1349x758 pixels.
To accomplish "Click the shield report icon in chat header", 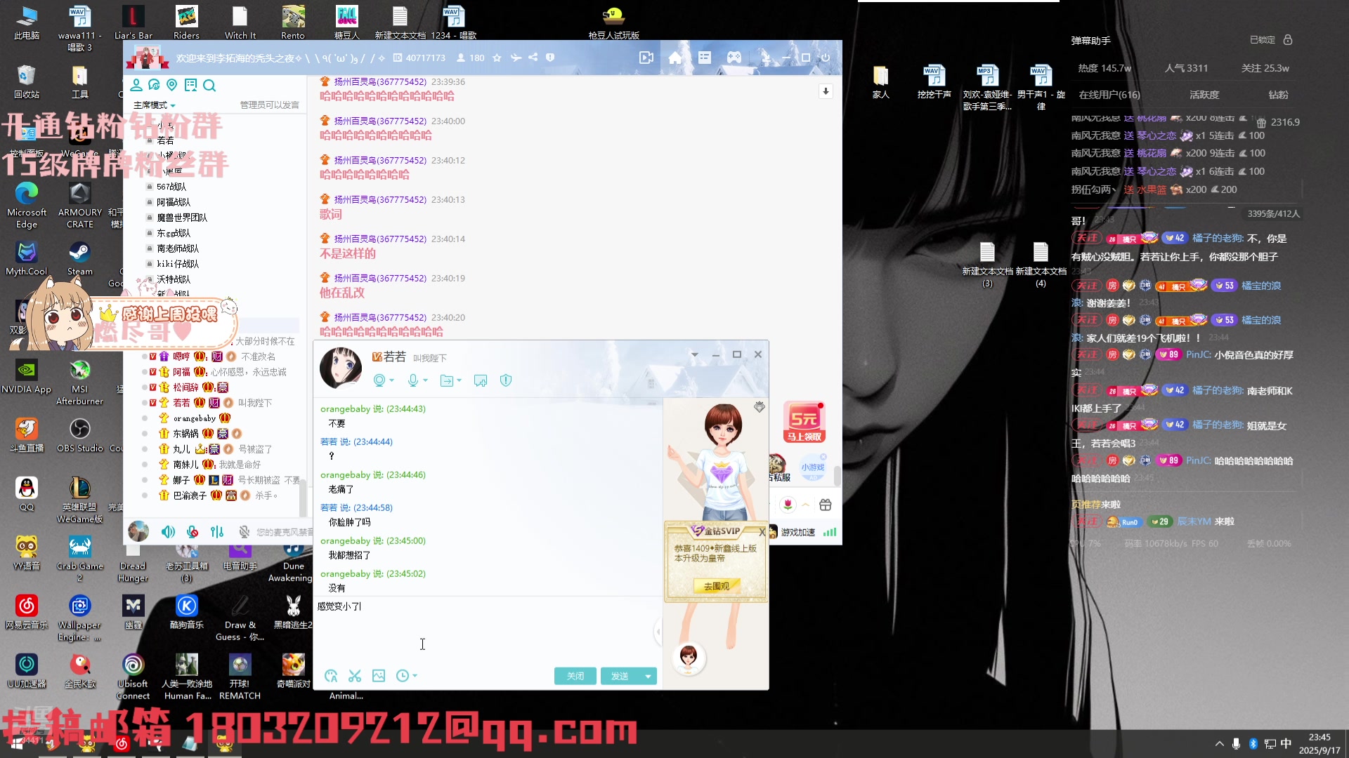I will pos(506,380).
